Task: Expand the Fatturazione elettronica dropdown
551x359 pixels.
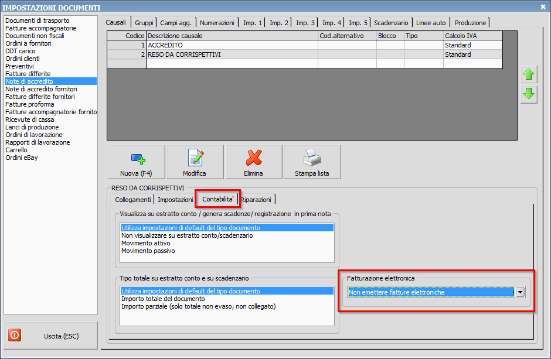Action: click(519, 292)
